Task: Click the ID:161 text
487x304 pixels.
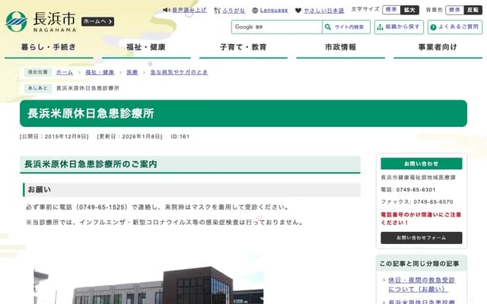Action: [x=180, y=137]
